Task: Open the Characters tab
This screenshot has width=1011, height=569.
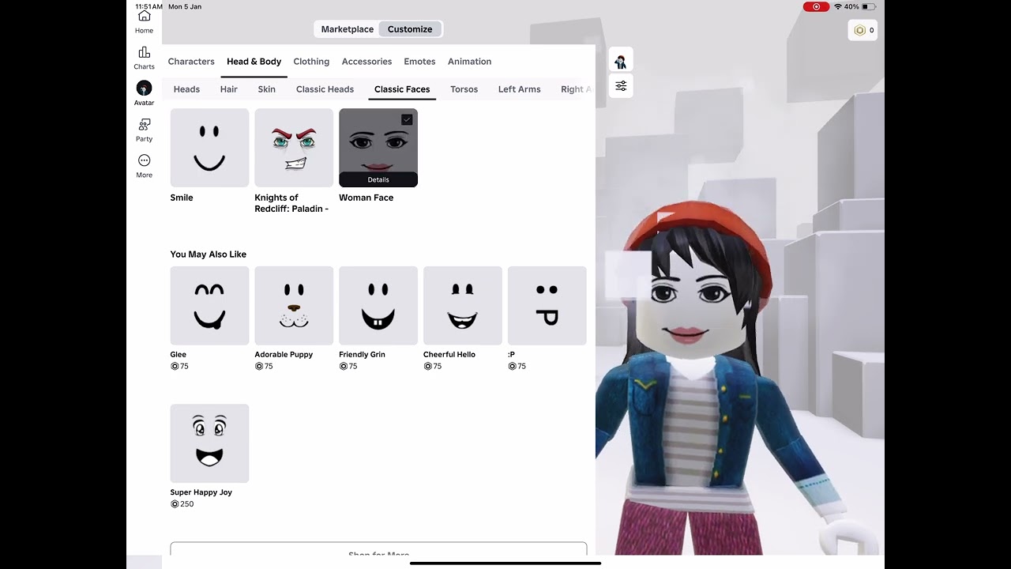Action: (x=191, y=62)
